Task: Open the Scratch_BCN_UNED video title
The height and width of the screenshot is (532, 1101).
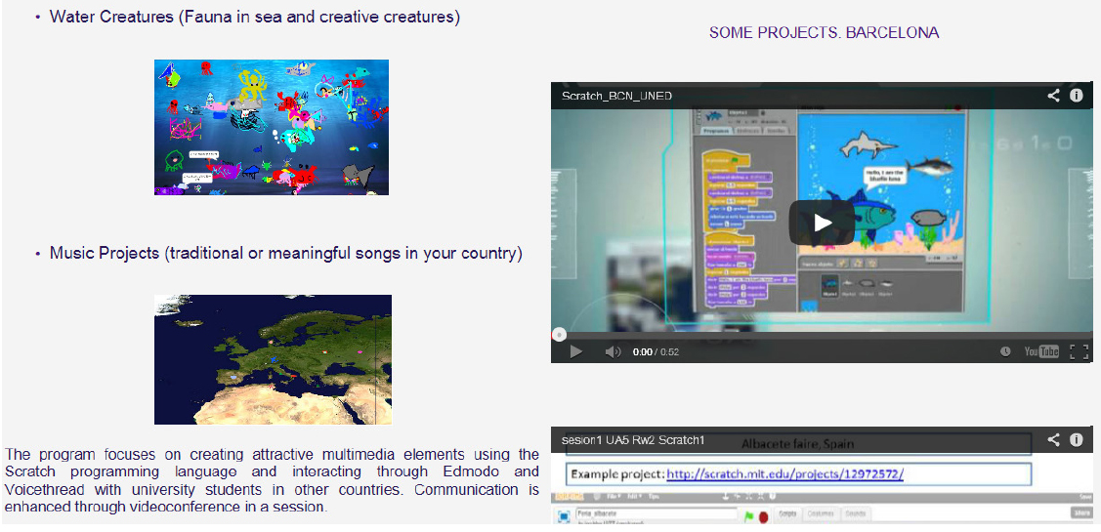Action: tap(616, 96)
